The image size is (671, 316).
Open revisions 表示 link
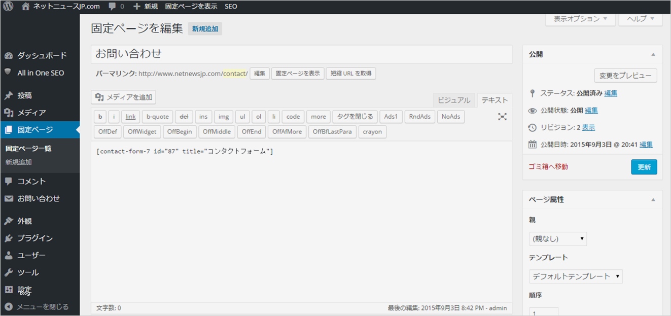click(588, 128)
